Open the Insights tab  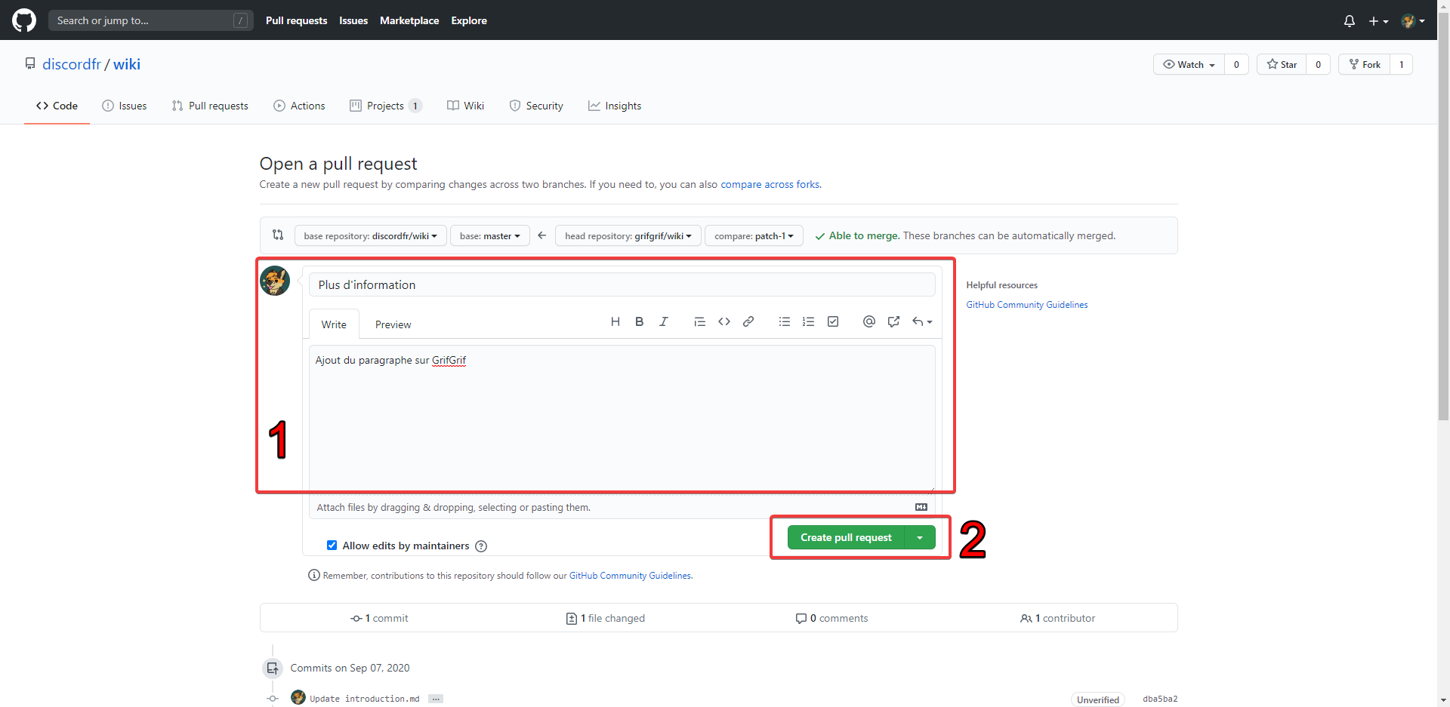coord(615,106)
